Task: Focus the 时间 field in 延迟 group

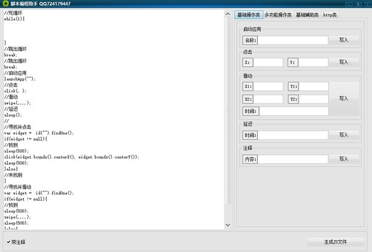Action: click(x=293, y=135)
